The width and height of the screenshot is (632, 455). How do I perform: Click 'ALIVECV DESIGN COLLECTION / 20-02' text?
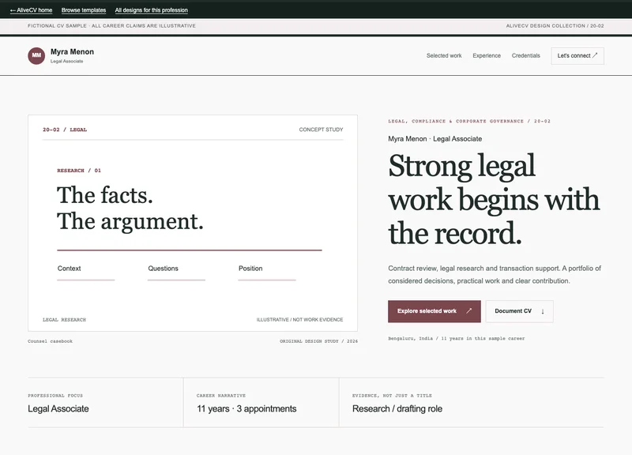point(555,26)
